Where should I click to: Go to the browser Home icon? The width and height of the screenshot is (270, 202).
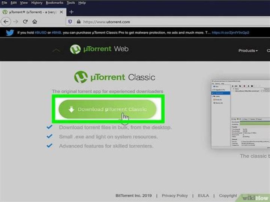pyautogui.click(x=35, y=22)
